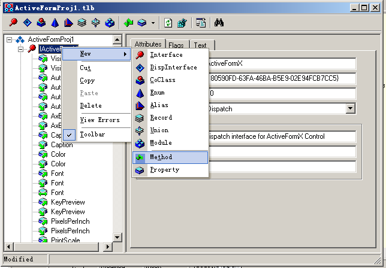Click the Refresh Implementation toolbar icon
Viewport: 386px width, 268px height.
168,23
